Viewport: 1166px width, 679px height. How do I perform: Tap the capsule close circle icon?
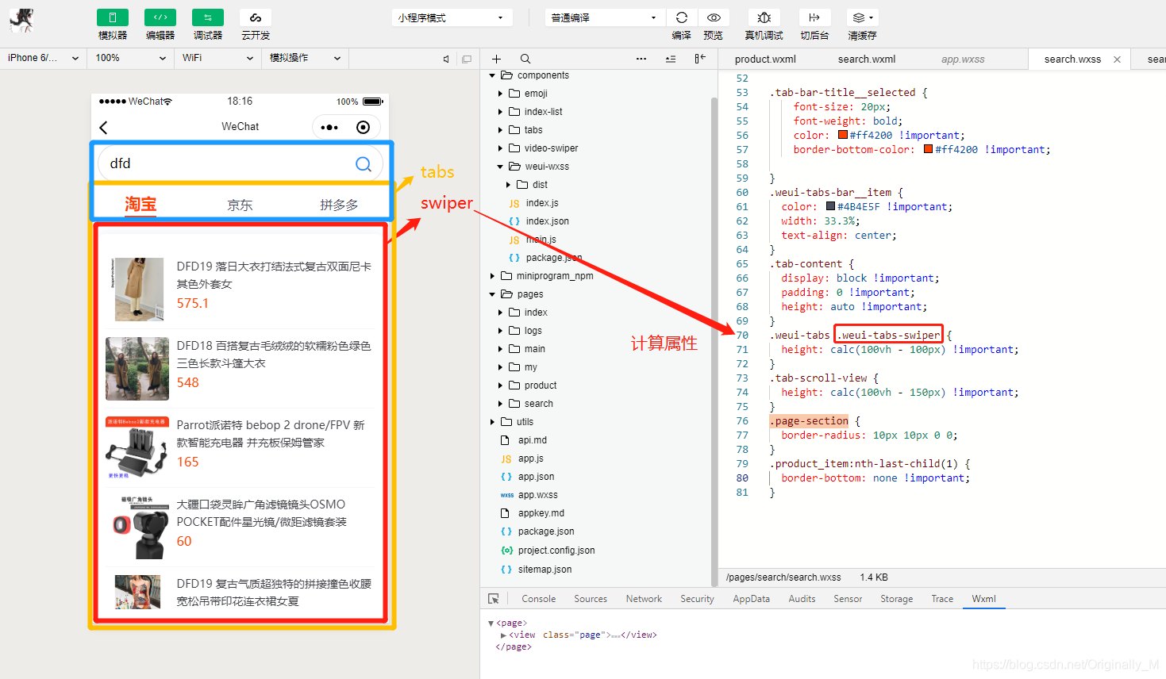pos(363,127)
